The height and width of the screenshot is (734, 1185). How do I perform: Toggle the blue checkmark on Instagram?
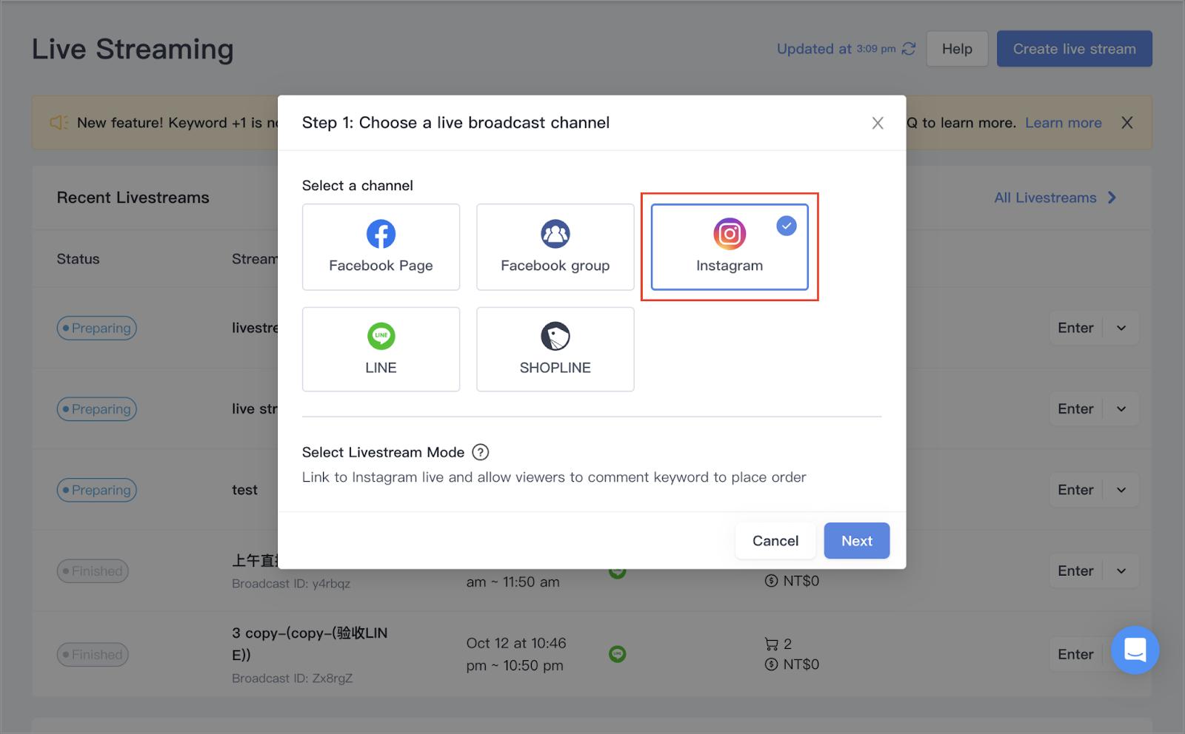pos(787,226)
